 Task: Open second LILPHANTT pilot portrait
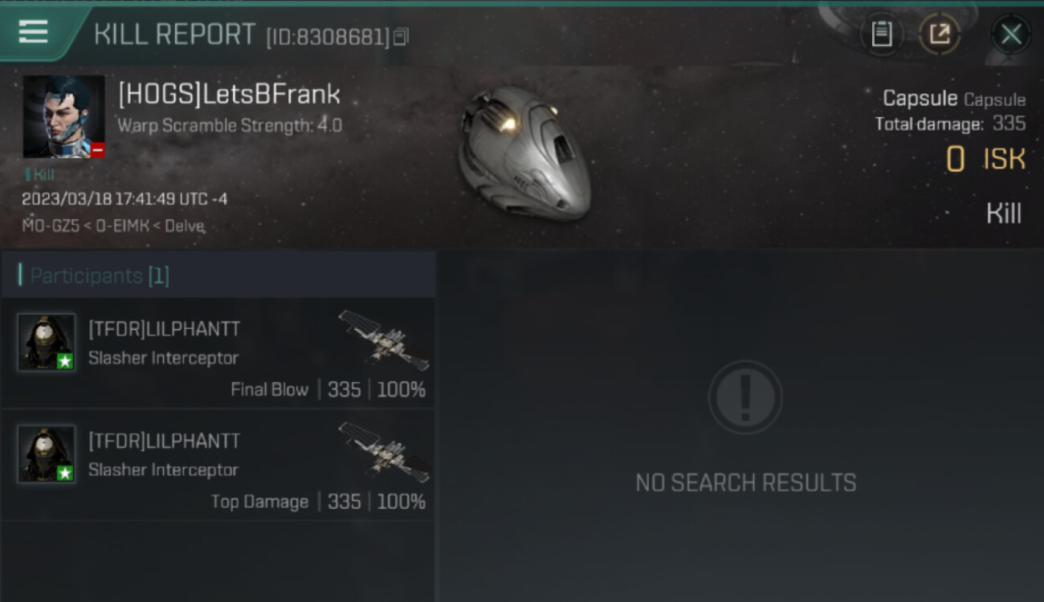coord(47,454)
